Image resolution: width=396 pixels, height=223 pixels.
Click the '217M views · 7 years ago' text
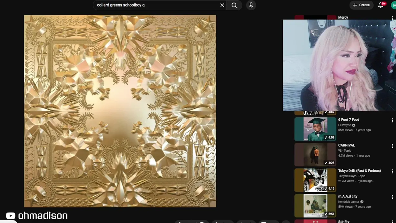(355, 181)
